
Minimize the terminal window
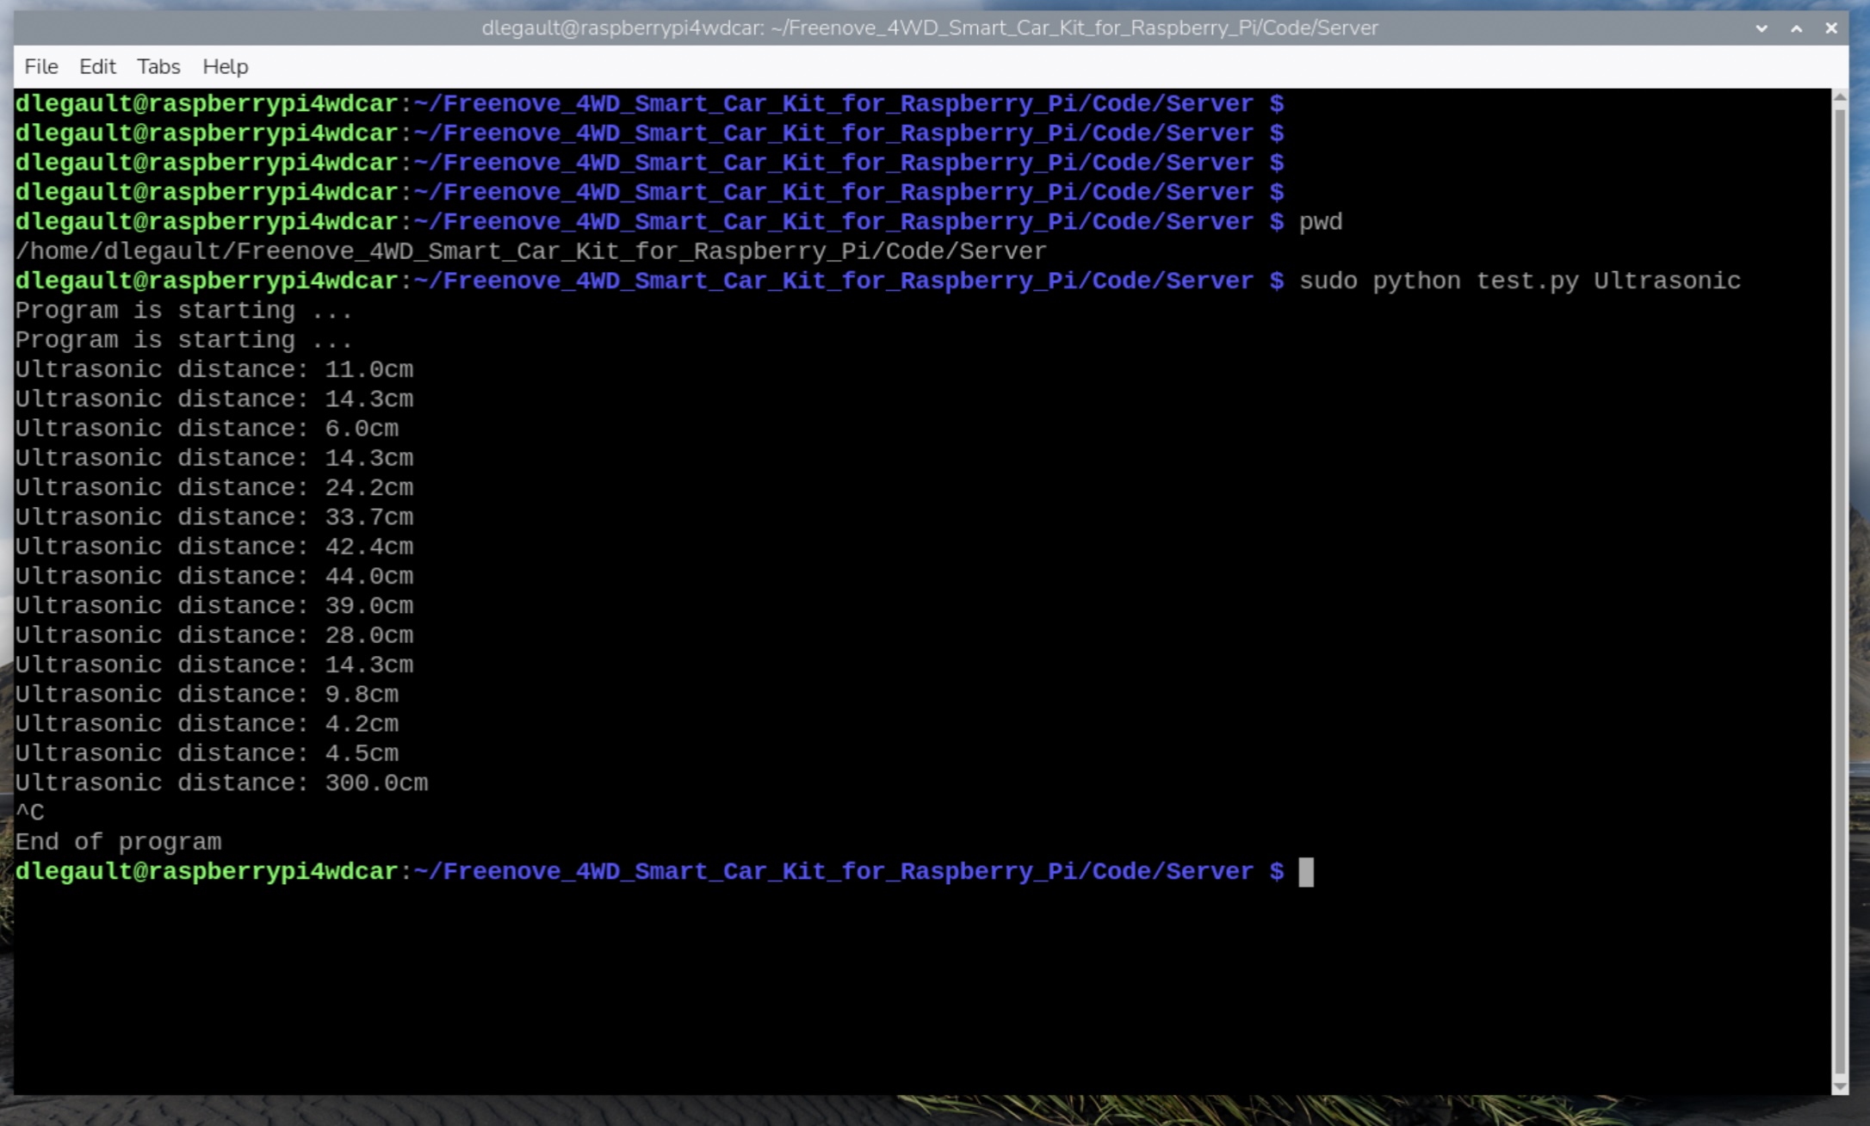(x=1762, y=28)
